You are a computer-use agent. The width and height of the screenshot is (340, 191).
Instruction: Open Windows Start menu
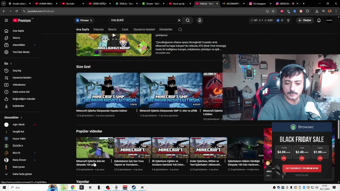4,188
